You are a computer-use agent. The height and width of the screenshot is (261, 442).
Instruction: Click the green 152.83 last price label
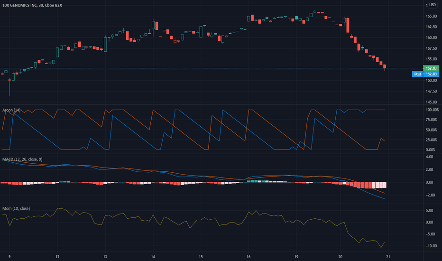point(431,68)
